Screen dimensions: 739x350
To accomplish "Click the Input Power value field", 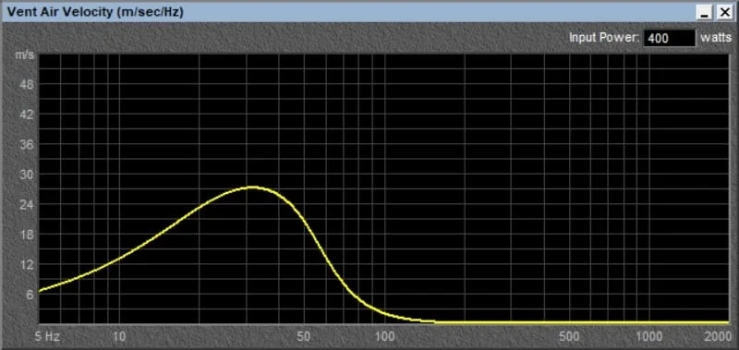I will click(670, 38).
